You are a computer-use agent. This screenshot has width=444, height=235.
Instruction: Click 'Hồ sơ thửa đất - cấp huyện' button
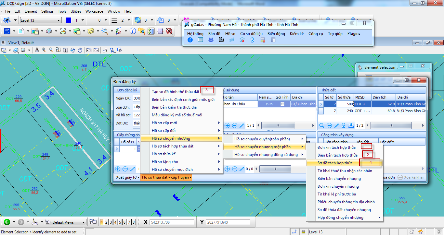click(166, 177)
